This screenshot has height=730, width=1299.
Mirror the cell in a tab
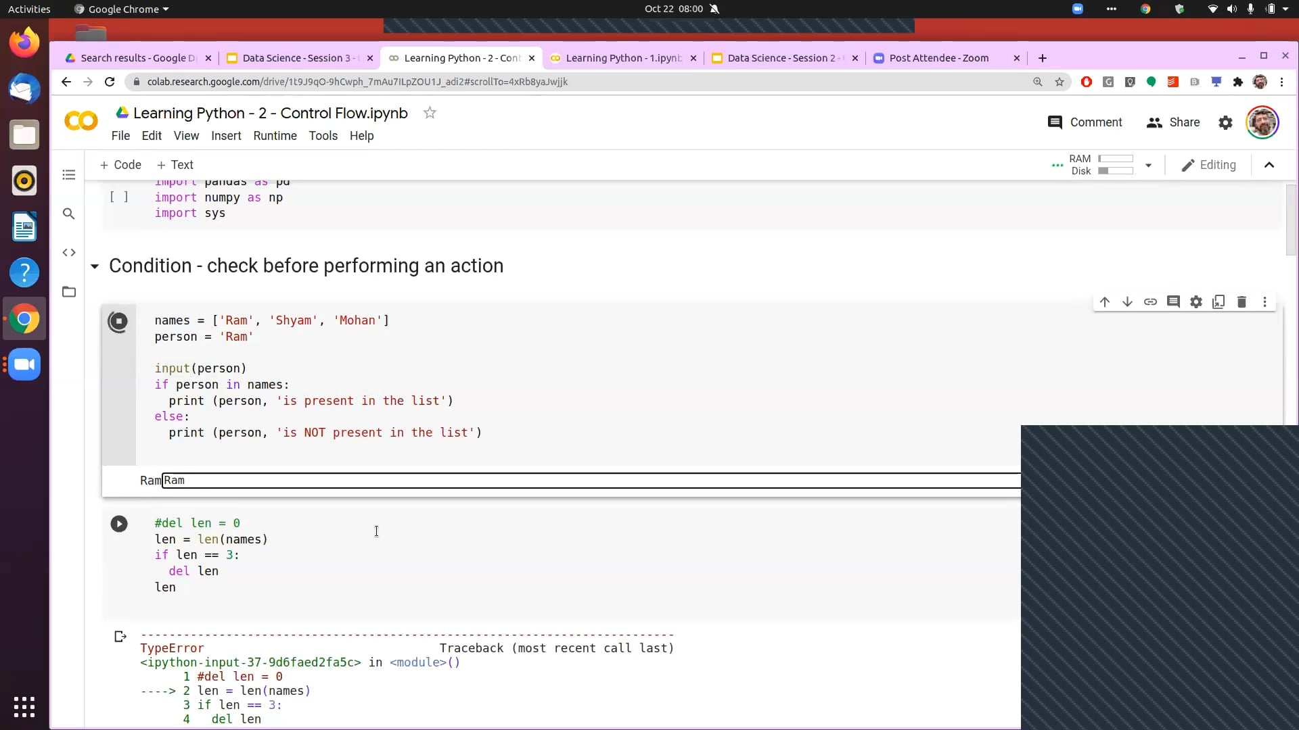(x=1218, y=302)
